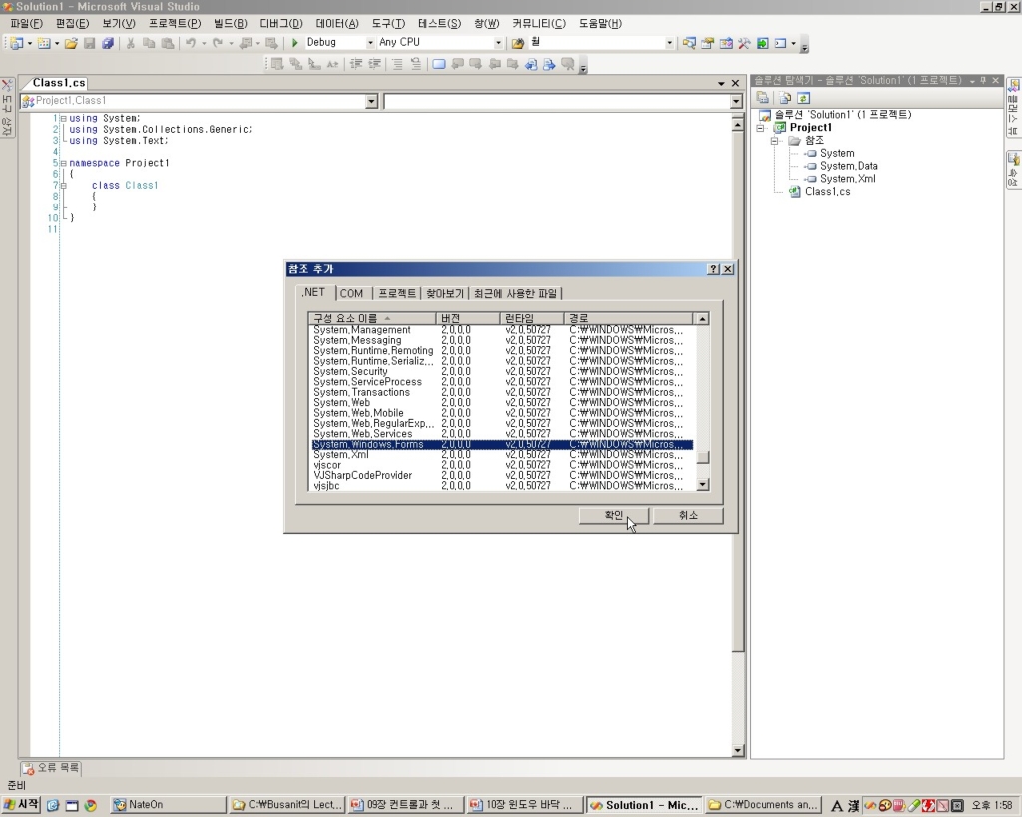Switch to the COM tab in dialog
The width and height of the screenshot is (1022, 817).
(x=351, y=294)
